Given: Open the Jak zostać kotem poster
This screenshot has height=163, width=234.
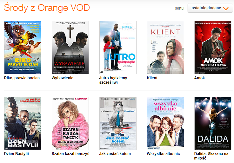Looking at the screenshot, I should (x=118, y=123).
